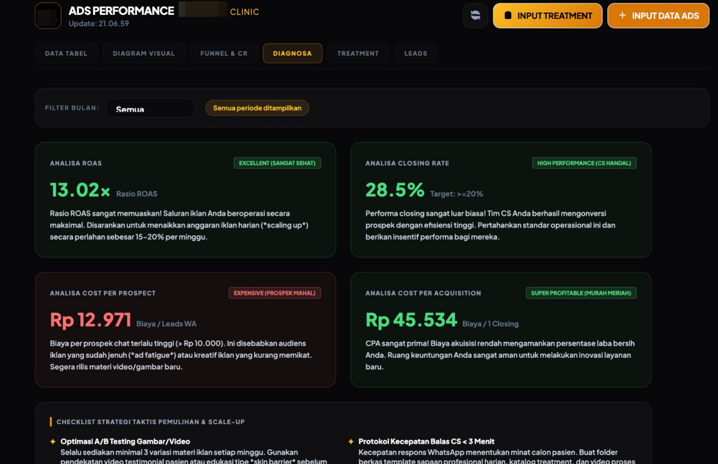Switch to the DATA TABEL tab
The width and height of the screenshot is (718, 464).
[x=66, y=53]
